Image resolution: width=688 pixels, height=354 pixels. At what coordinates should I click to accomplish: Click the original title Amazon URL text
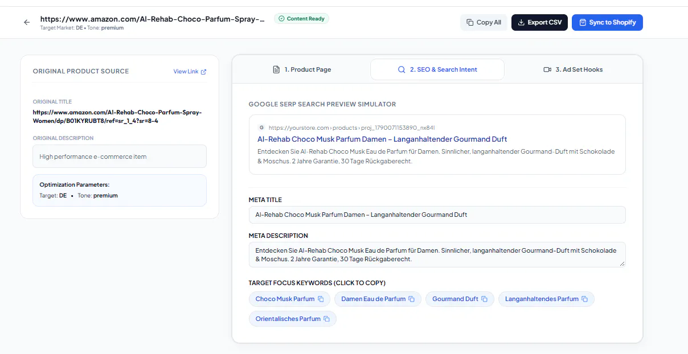coord(117,117)
